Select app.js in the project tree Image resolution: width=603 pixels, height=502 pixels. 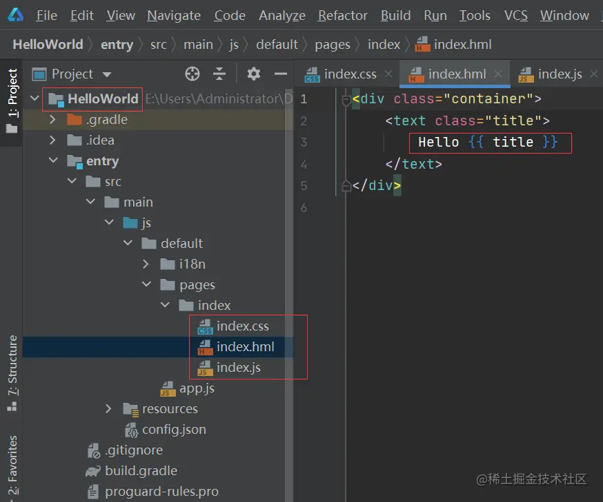pos(188,388)
